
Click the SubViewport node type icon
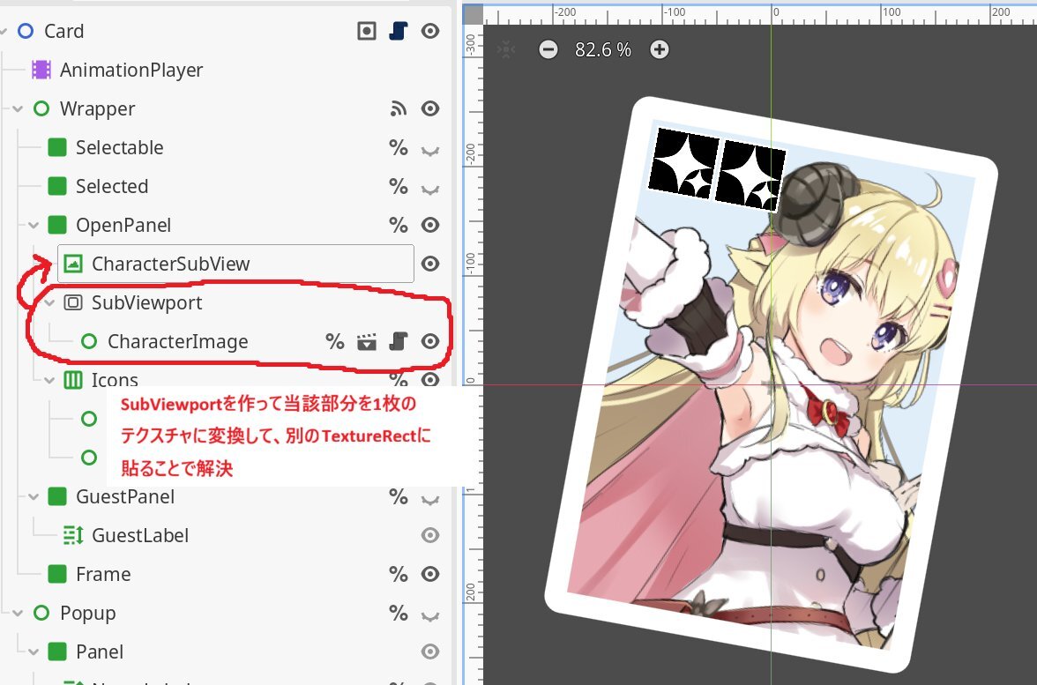point(72,303)
